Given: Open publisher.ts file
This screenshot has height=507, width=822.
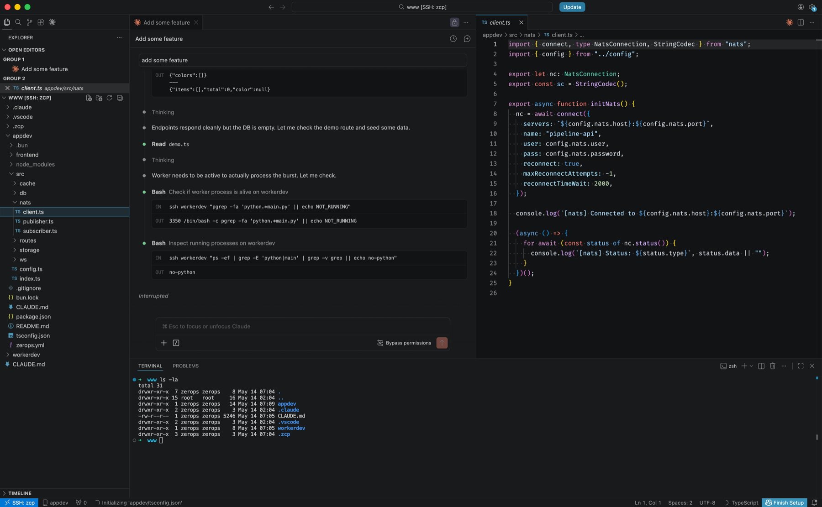Looking at the screenshot, I should (x=38, y=221).
